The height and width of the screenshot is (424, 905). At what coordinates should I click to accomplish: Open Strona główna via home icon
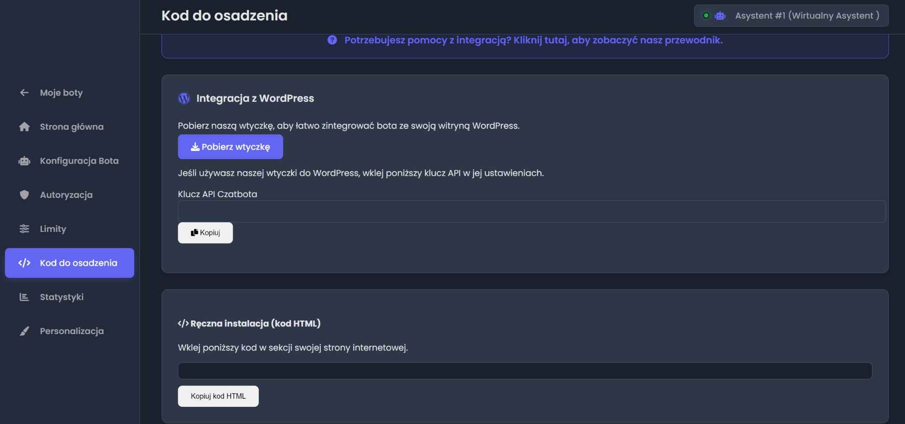point(24,127)
